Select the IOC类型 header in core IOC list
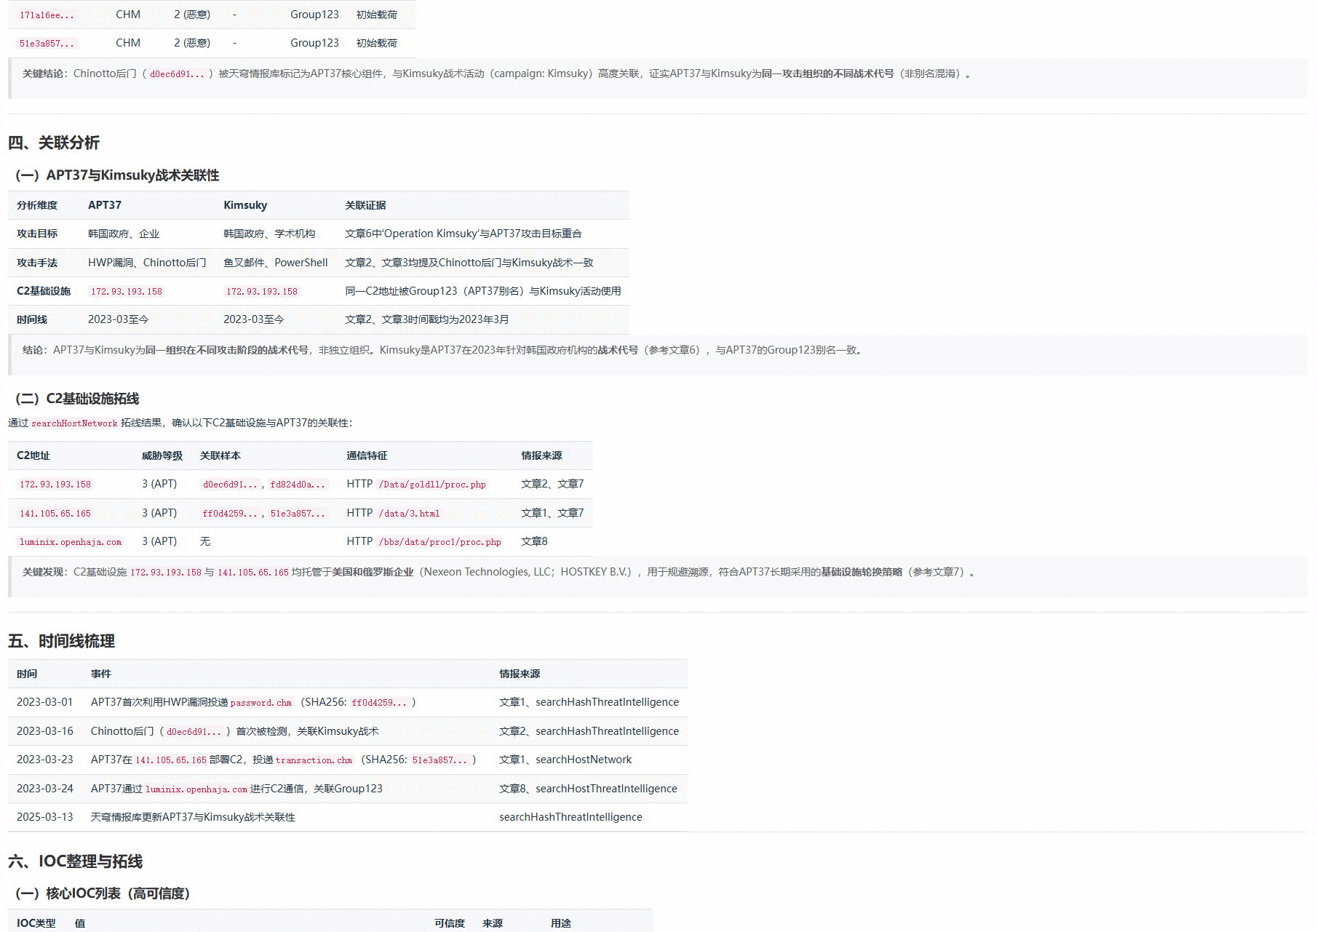 35,923
